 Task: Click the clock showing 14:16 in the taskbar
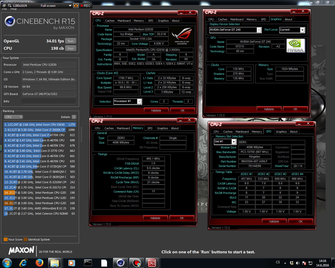(322, 261)
